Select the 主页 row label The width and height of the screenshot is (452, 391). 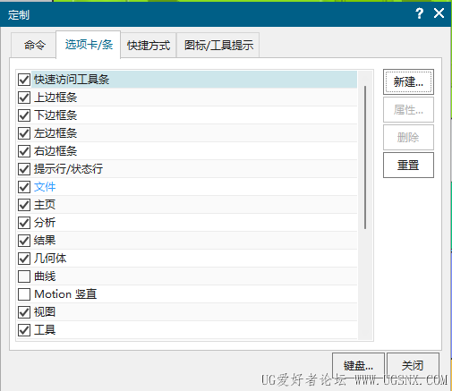[45, 205]
